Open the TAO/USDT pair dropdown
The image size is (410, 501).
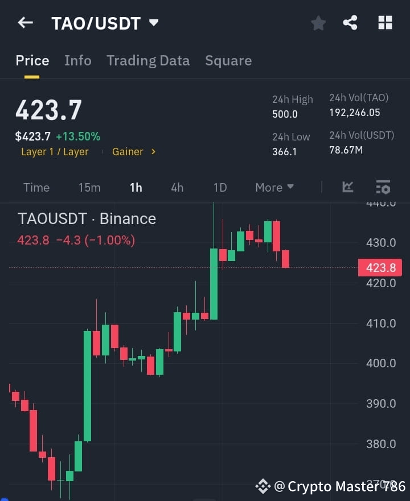[x=154, y=23]
